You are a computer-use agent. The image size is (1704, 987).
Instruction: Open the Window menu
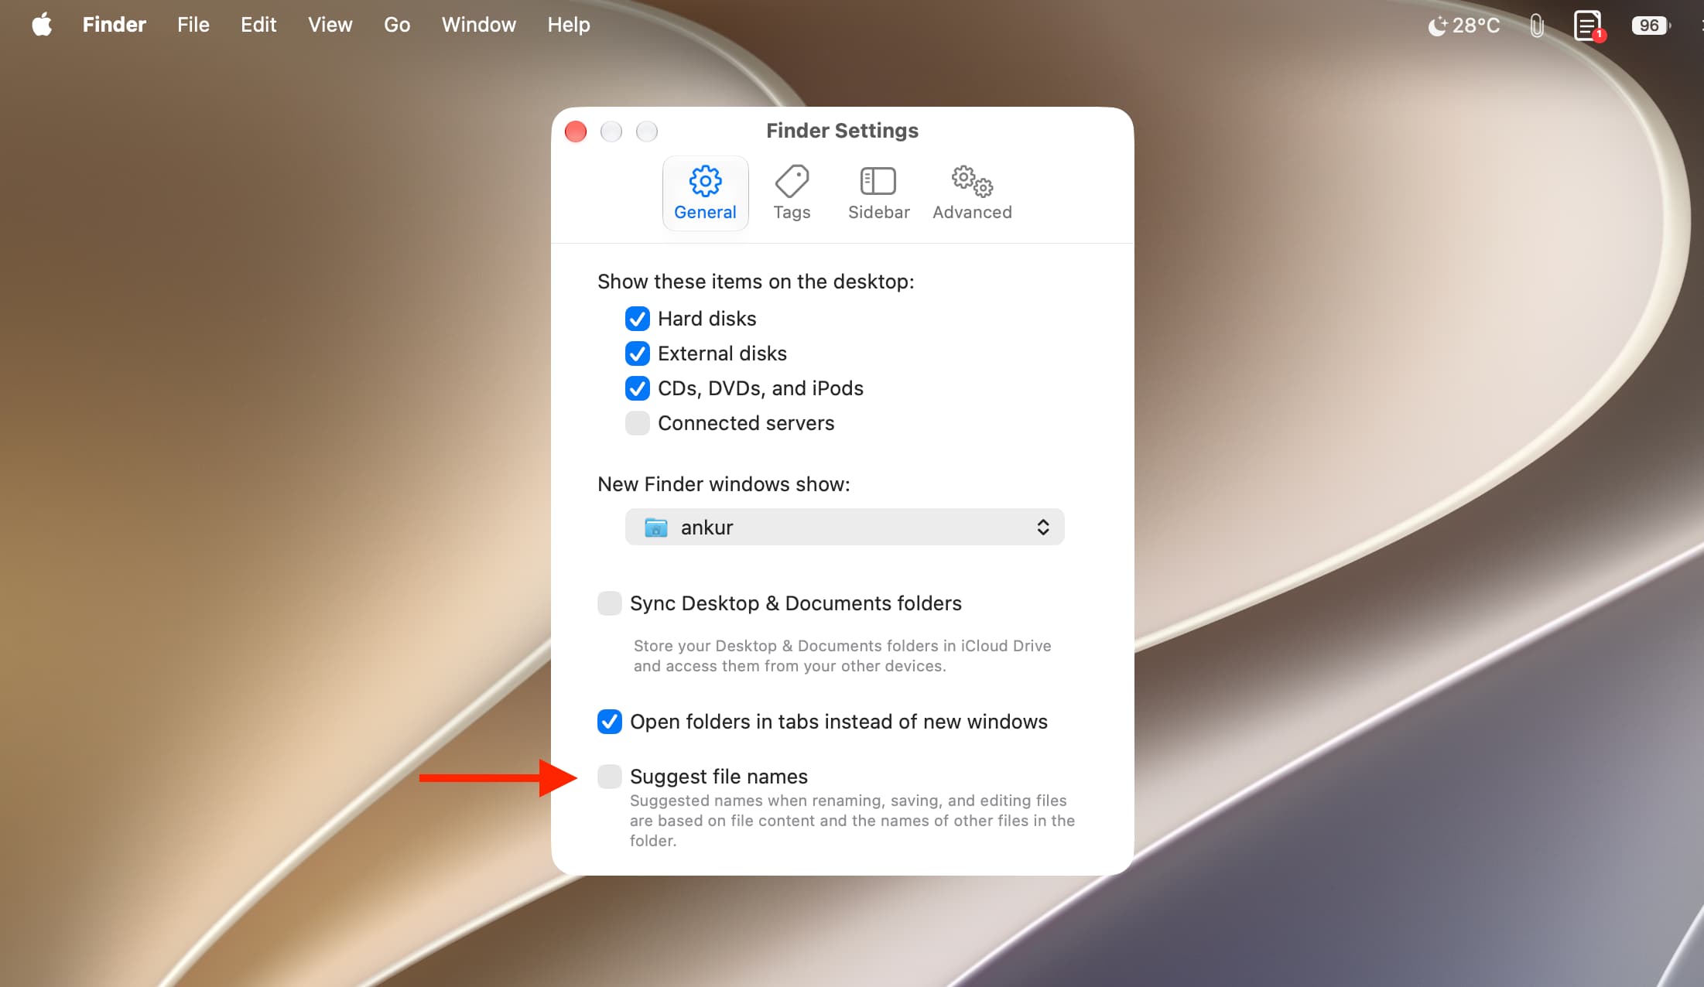[478, 25]
